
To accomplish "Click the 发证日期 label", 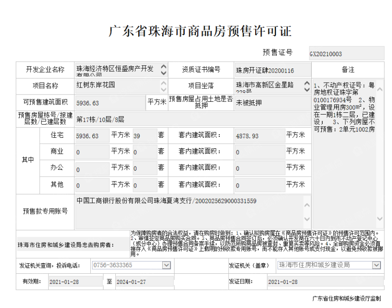I will coord(241,281).
